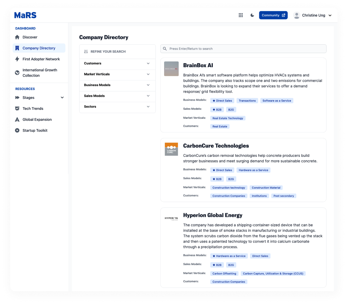Image resolution: width=348 pixels, height=304 pixels.
Task: Click Hyperion's Hardware as a Service tag
Action: (x=229, y=256)
